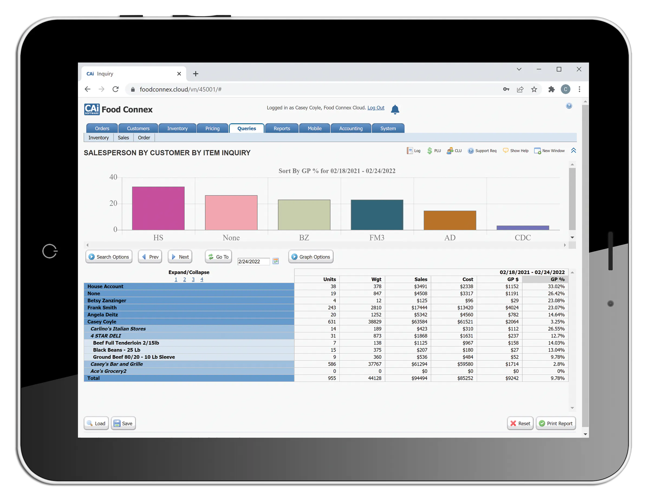This screenshot has height=503, width=650.
Task: Click the Log Out link
Action: (x=376, y=108)
